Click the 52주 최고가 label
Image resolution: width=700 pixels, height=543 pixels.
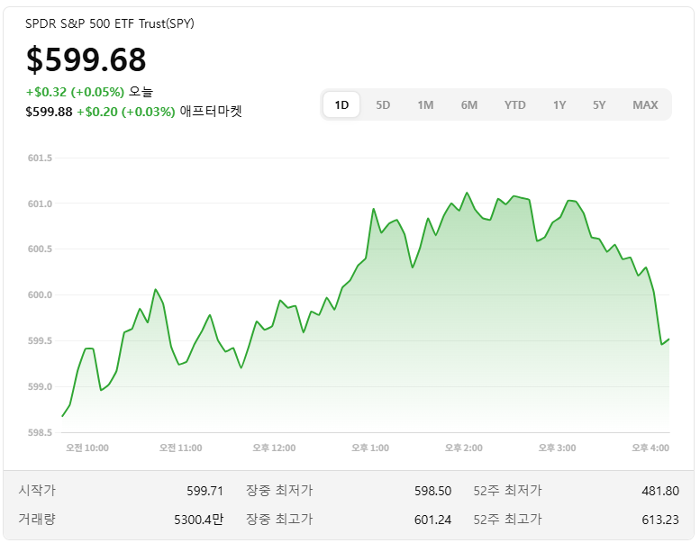507,519
